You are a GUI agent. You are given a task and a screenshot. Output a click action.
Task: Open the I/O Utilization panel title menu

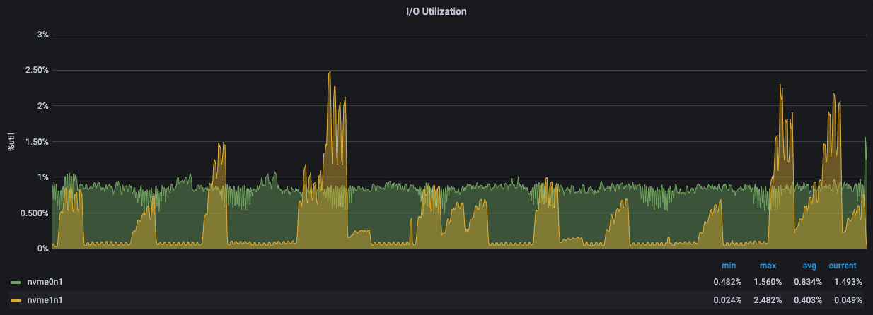(436, 11)
